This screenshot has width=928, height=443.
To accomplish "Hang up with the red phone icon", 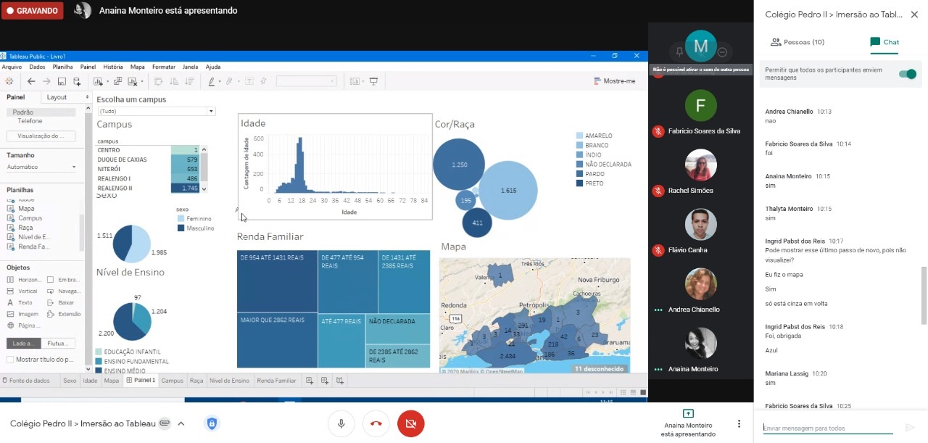I will click(376, 423).
